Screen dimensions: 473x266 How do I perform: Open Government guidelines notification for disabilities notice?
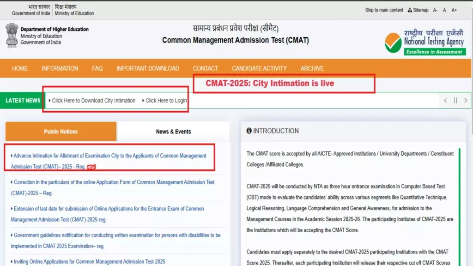tap(115, 241)
